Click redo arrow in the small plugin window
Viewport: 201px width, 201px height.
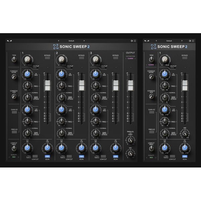pos(148,41)
